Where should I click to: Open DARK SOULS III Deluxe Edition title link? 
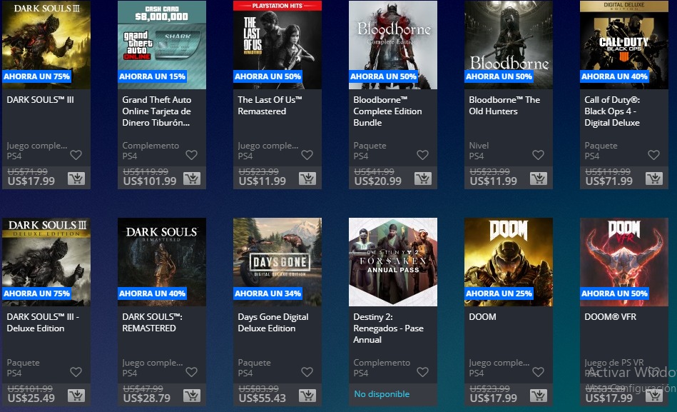point(43,323)
